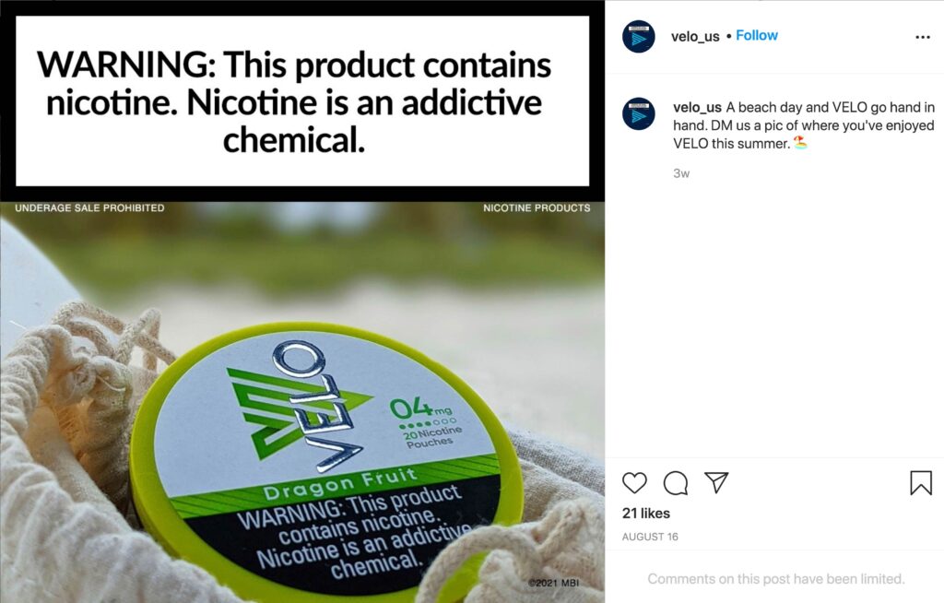The image size is (944, 603).
Task: Share post with paper plane icon
Action: (x=716, y=482)
